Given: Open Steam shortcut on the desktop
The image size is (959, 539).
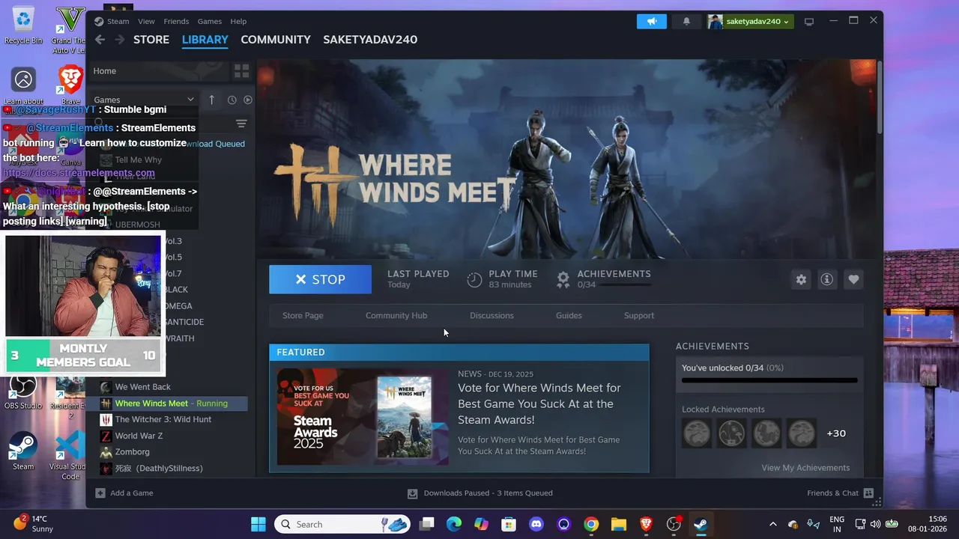Looking at the screenshot, I should (23, 452).
